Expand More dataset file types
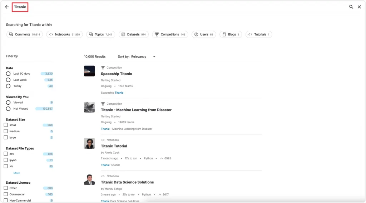This screenshot has height=203, width=366. [x=16, y=173]
